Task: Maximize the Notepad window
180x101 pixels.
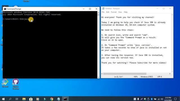Action: click(x=164, y=8)
